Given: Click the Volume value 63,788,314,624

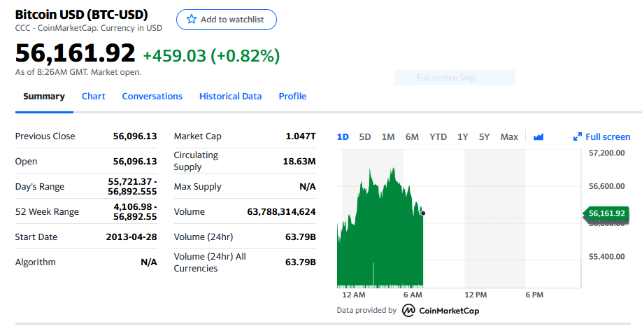Looking at the screenshot, I should pos(281,212).
